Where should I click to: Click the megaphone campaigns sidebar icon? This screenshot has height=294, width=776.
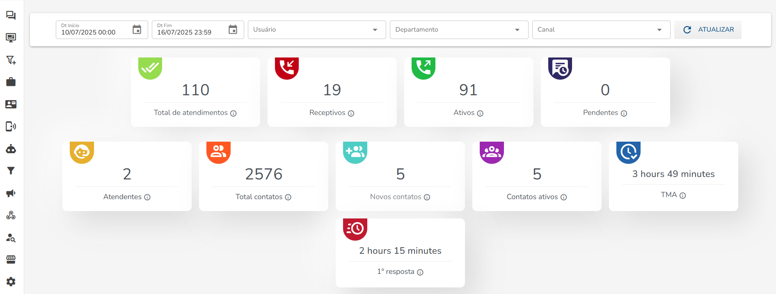11,193
